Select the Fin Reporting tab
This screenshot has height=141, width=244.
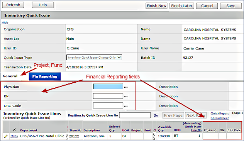pyautogui.click(x=45, y=76)
